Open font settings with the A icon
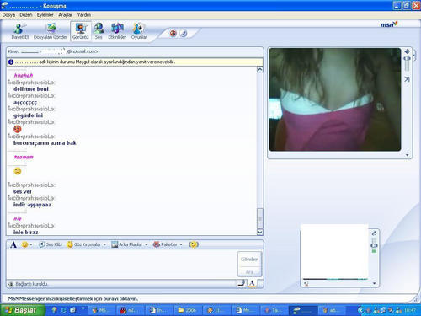The height and width of the screenshot is (316, 421). pos(13,244)
